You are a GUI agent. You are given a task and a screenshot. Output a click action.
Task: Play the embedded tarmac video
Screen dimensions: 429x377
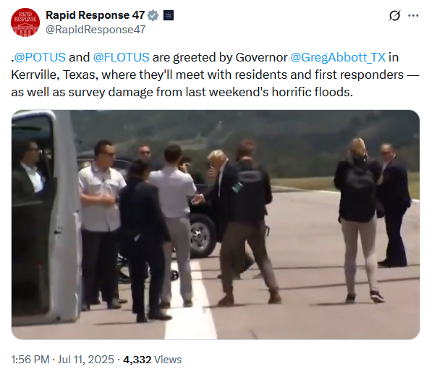point(216,224)
